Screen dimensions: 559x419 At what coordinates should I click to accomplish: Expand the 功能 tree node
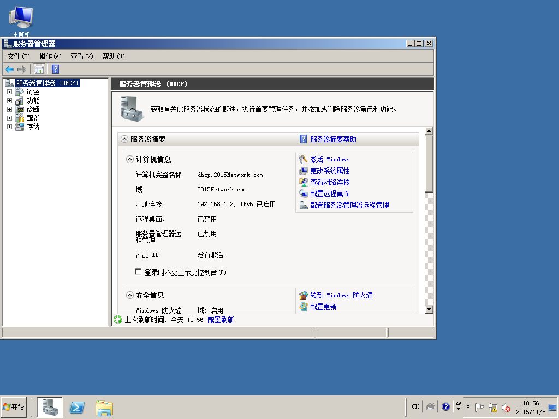click(x=10, y=101)
